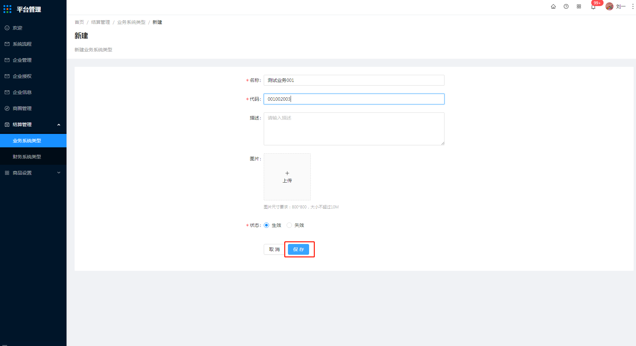
Task: Select the 失效 status radio button
Action: 289,225
